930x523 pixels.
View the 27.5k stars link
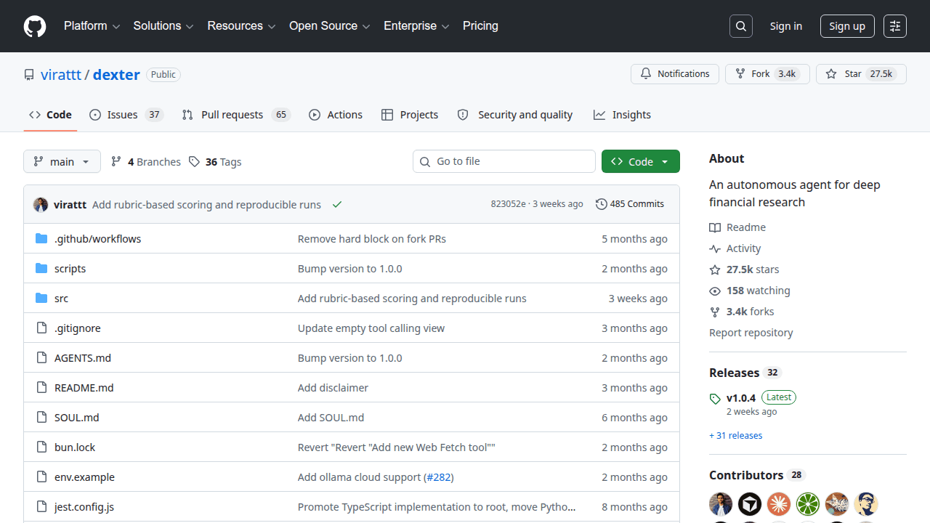[744, 269]
